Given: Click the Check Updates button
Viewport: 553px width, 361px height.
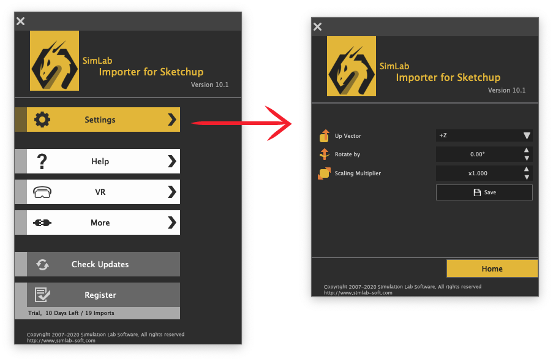Looking at the screenshot, I should 97,264.
